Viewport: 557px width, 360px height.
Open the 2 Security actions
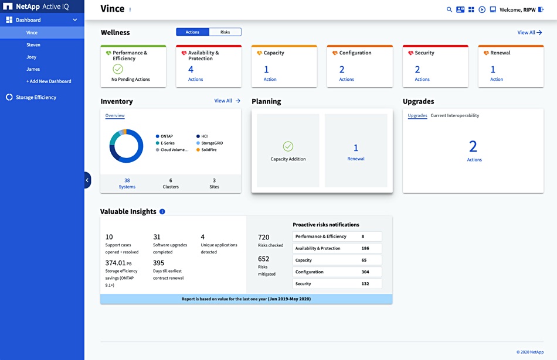pyautogui.click(x=422, y=73)
